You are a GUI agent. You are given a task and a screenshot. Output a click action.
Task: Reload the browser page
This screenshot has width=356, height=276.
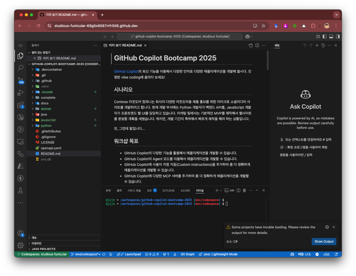click(x=38, y=26)
